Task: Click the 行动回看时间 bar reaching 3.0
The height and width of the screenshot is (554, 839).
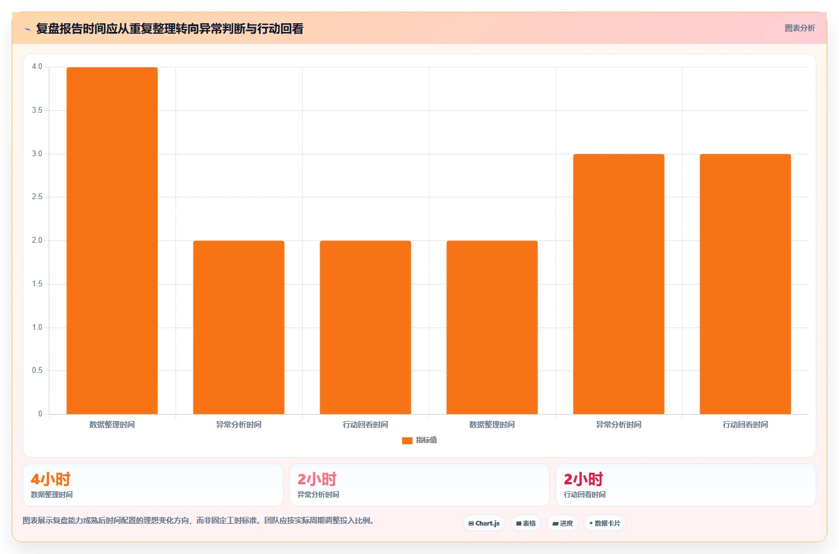Action: 745,284
